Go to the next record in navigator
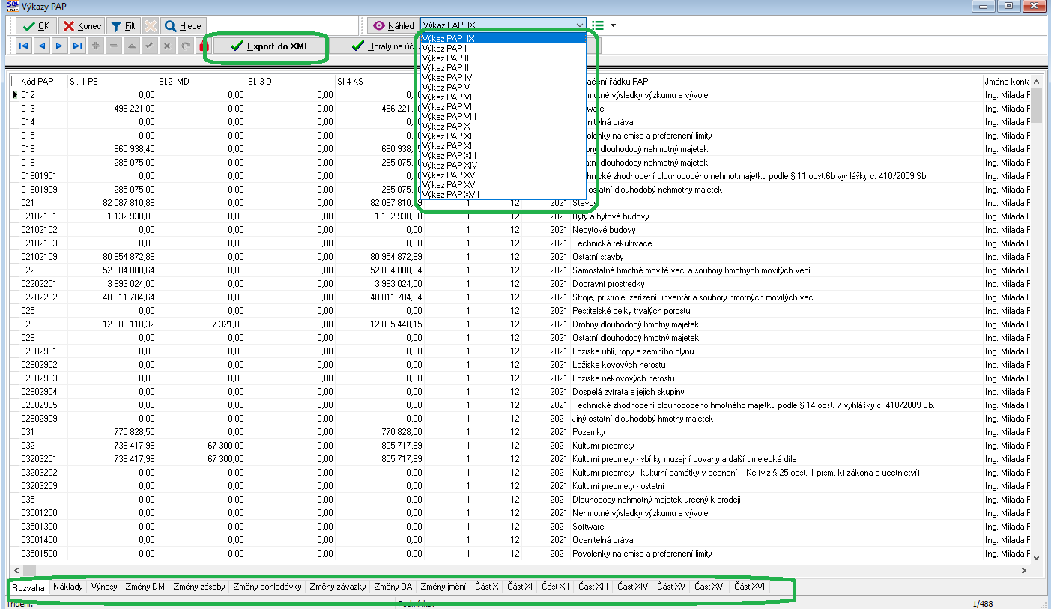 59,46
